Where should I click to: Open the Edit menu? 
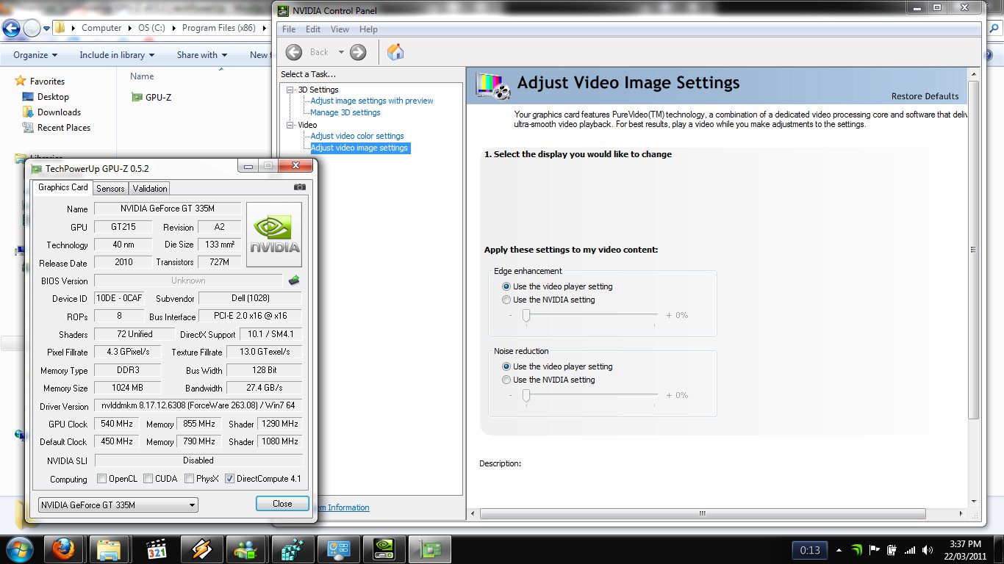tap(313, 29)
